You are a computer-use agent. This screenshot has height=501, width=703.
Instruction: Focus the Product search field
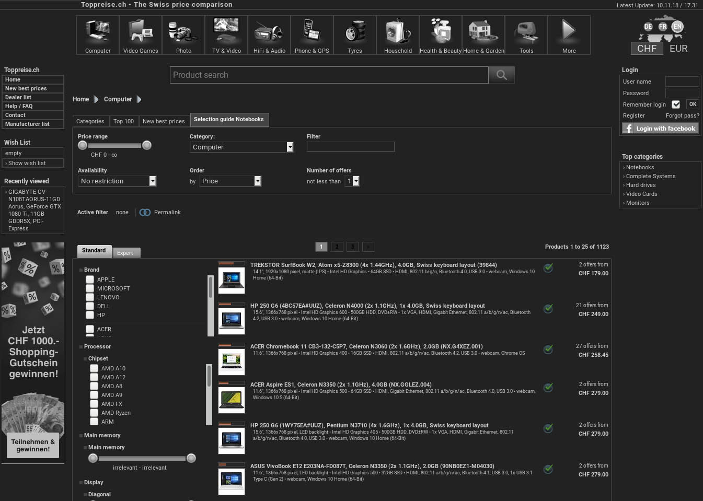(x=329, y=75)
